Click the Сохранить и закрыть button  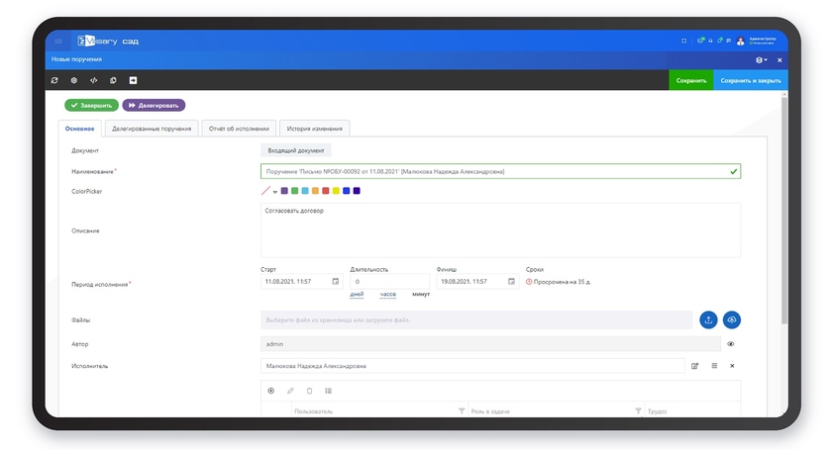click(750, 80)
